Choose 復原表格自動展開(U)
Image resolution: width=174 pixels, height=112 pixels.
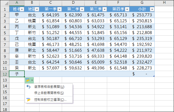[49, 87]
